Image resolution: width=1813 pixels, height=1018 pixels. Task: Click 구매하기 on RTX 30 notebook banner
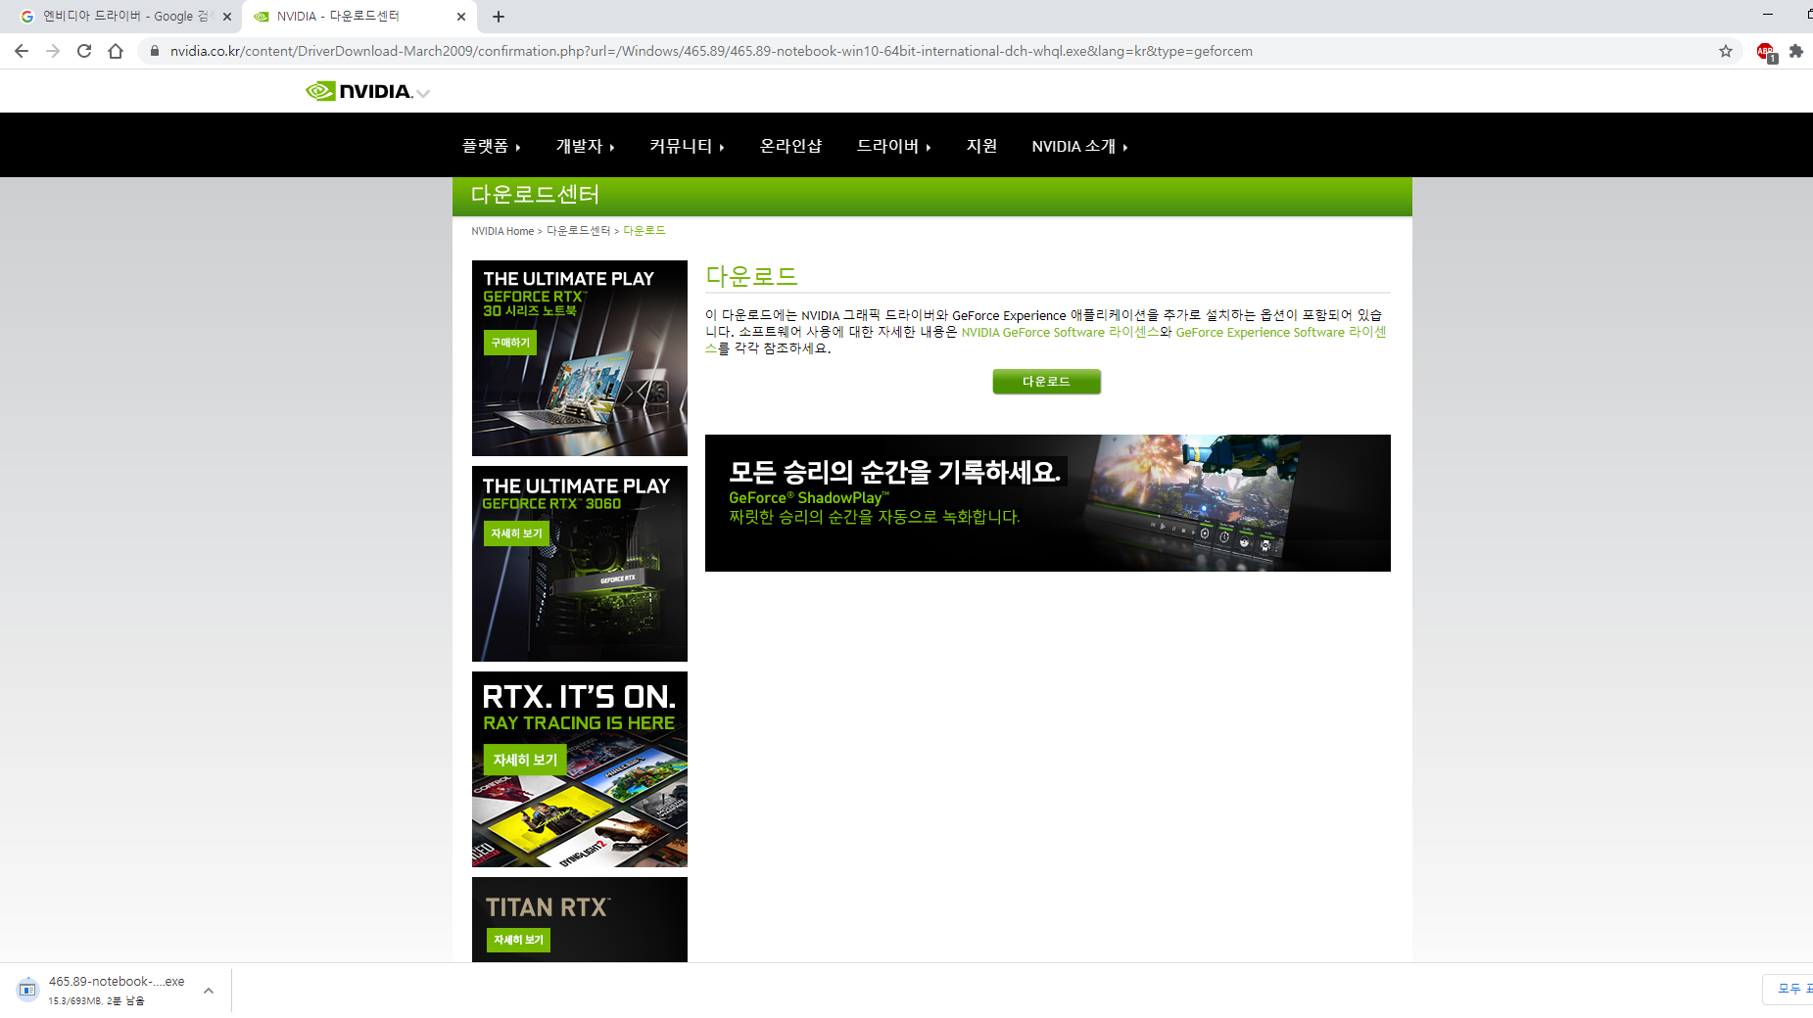coord(510,343)
